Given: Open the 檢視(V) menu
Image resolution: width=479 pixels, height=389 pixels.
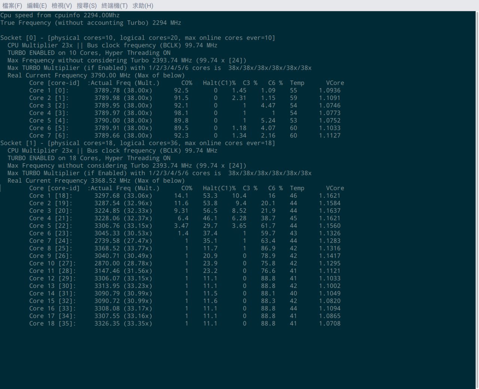Looking at the screenshot, I should click(x=62, y=6).
